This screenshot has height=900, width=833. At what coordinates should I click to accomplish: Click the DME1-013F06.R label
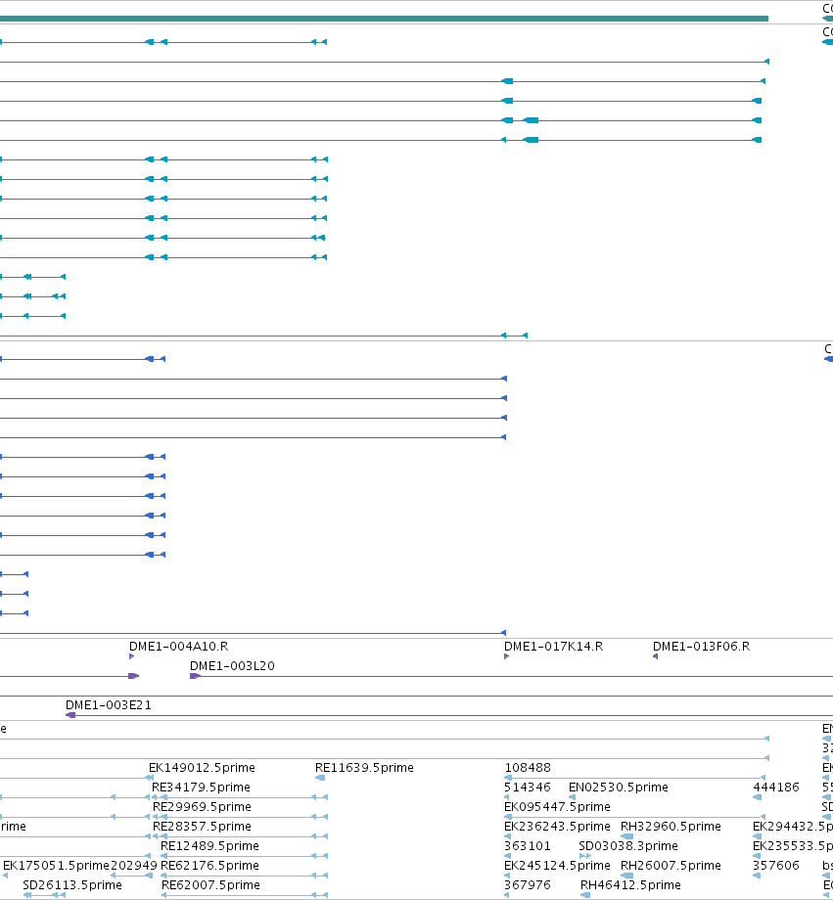click(x=702, y=647)
